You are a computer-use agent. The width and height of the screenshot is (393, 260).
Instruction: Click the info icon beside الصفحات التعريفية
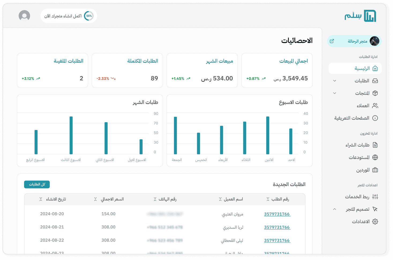point(375,118)
